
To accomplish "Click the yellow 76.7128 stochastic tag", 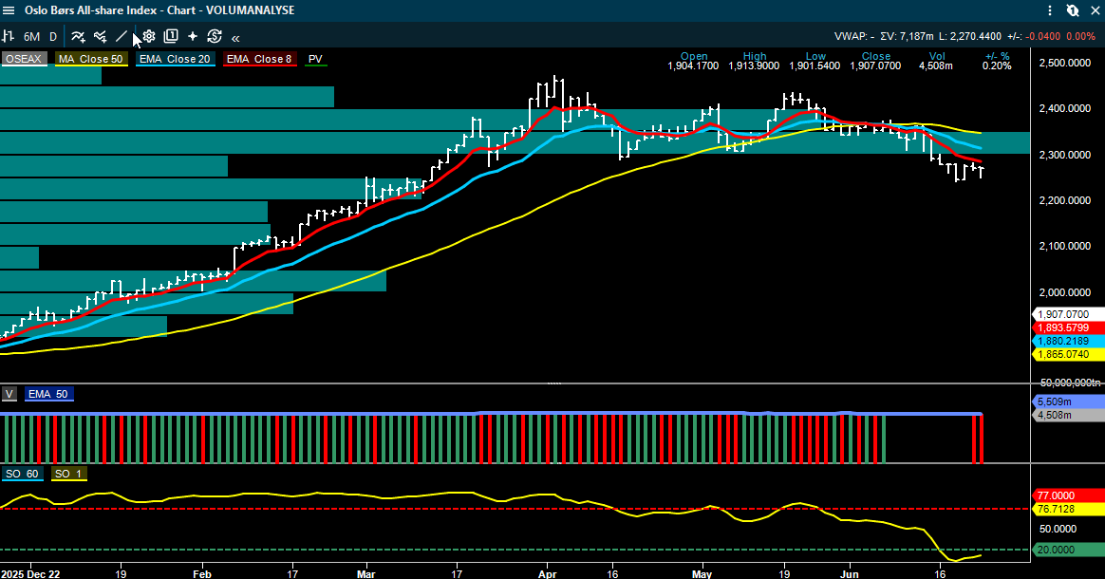I will pos(1068,509).
